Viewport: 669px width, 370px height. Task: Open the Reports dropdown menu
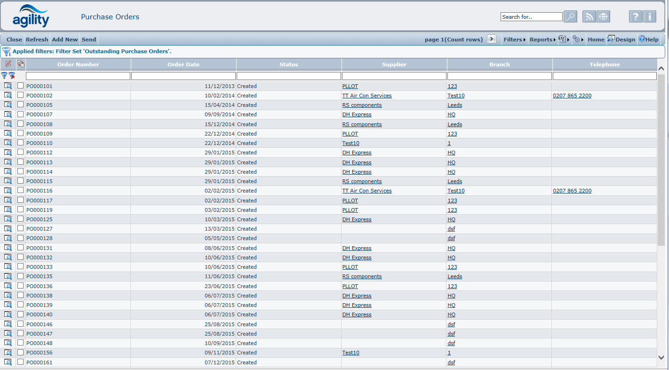(542, 40)
